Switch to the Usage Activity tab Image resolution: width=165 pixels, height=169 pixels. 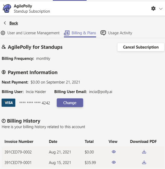[116, 33]
